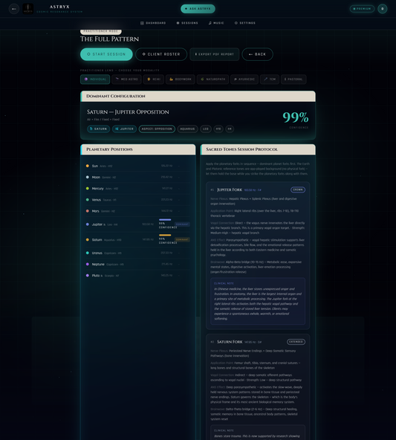The image size is (396, 440).
Task: Click the Start Session button
Action: (x=106, y=54)
